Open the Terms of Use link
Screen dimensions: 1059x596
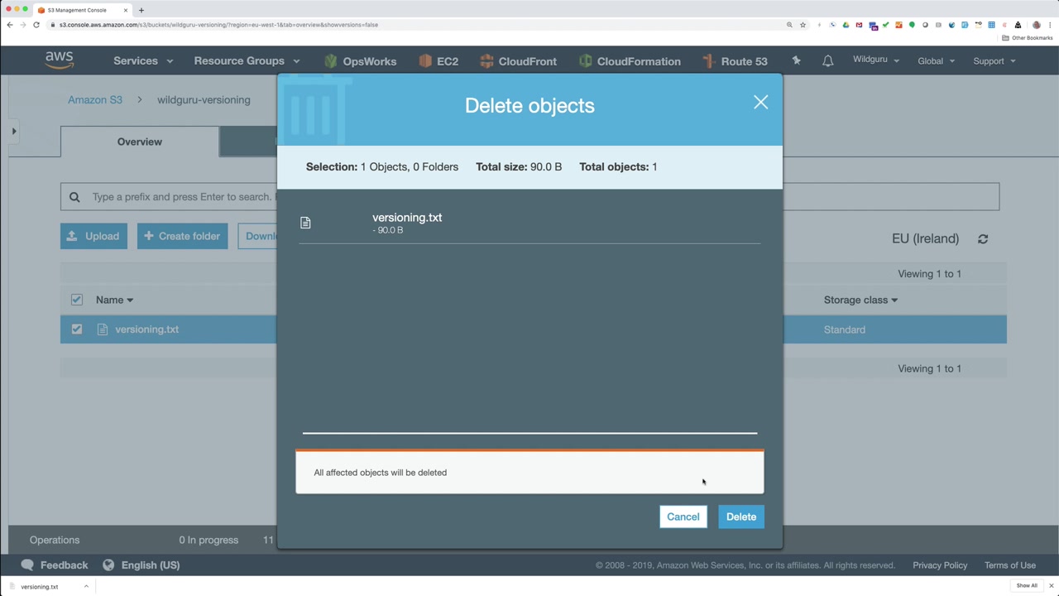tap(1010, 565)
